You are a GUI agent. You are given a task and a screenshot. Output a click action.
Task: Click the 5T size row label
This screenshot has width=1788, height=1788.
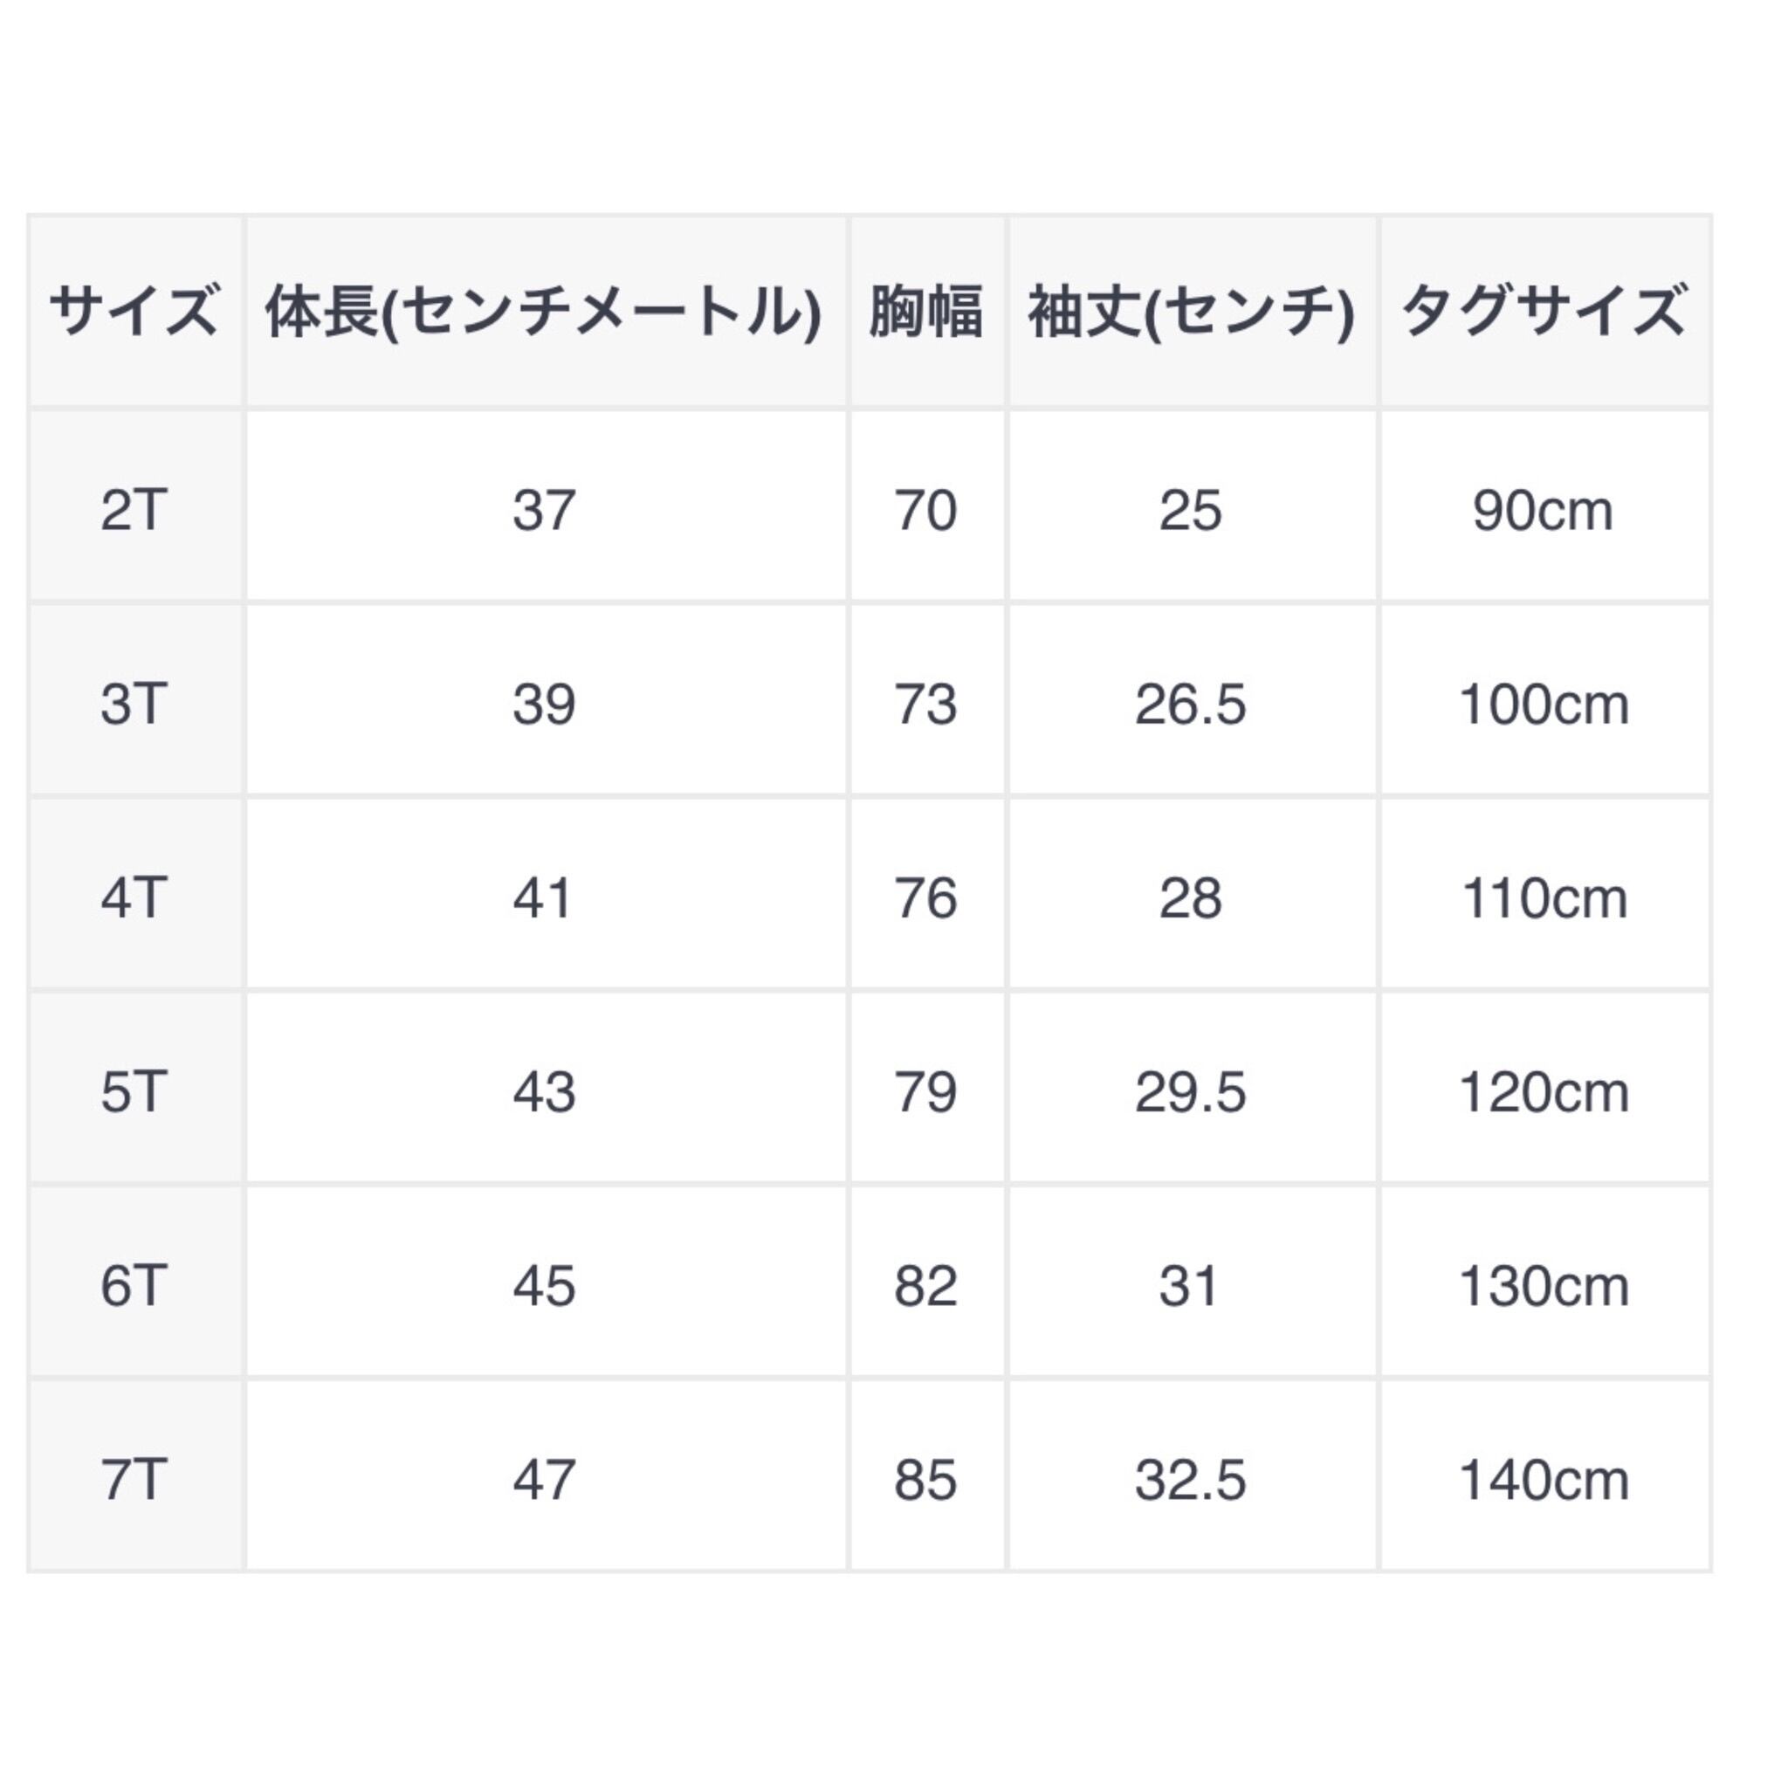coord(135,1092)
